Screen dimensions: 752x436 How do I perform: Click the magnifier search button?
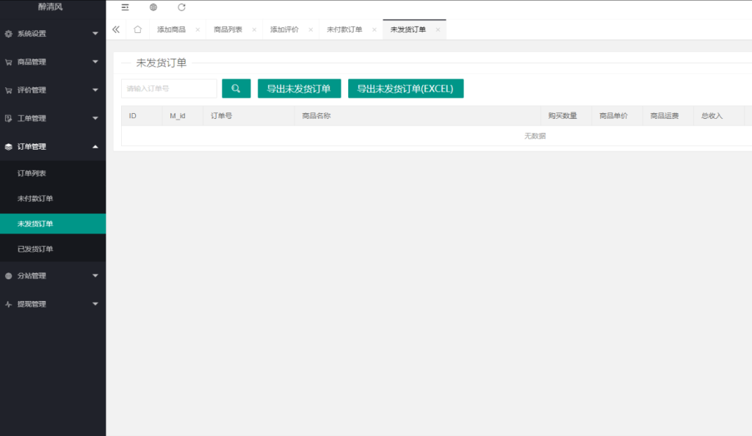[236, 89]
